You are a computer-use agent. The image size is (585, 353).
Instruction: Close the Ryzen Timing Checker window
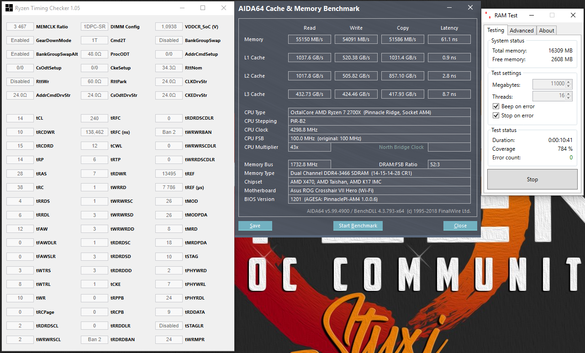tap(224, 8)
